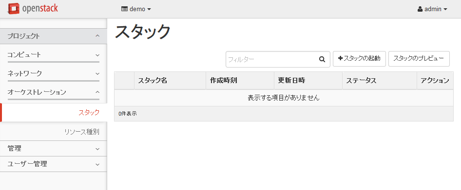This screenshot has width=461, height=190.
Task: Click the search magnifier icon in filter
Action: tap(322, 59)
